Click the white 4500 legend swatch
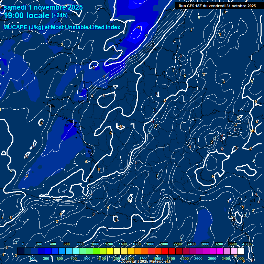 pos(241,251)
